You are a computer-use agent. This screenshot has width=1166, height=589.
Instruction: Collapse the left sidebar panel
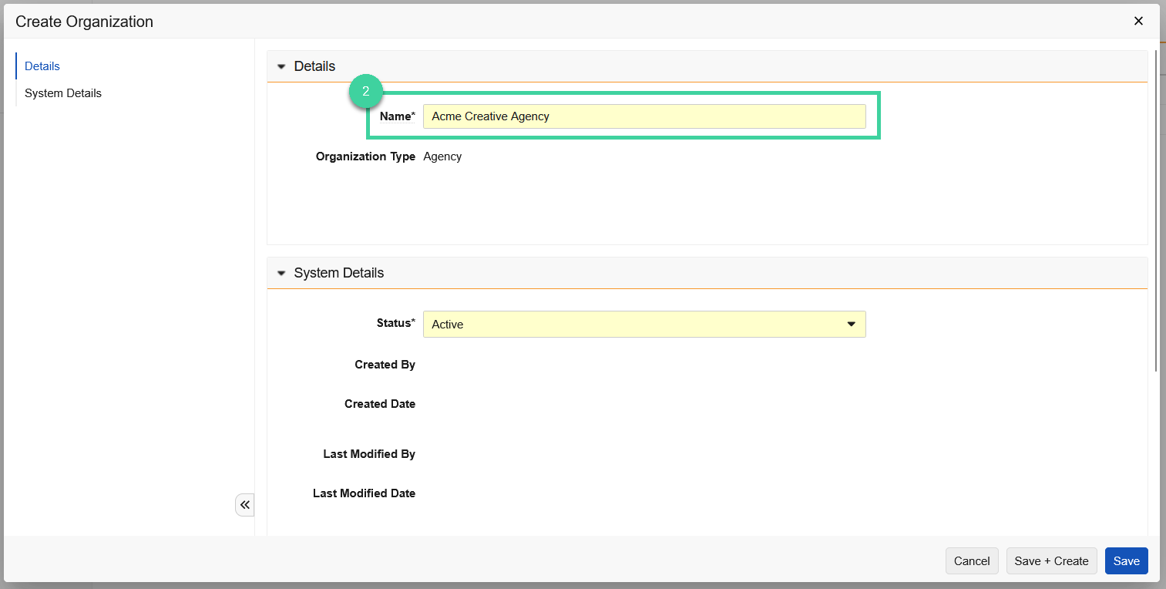pos(244,504)
